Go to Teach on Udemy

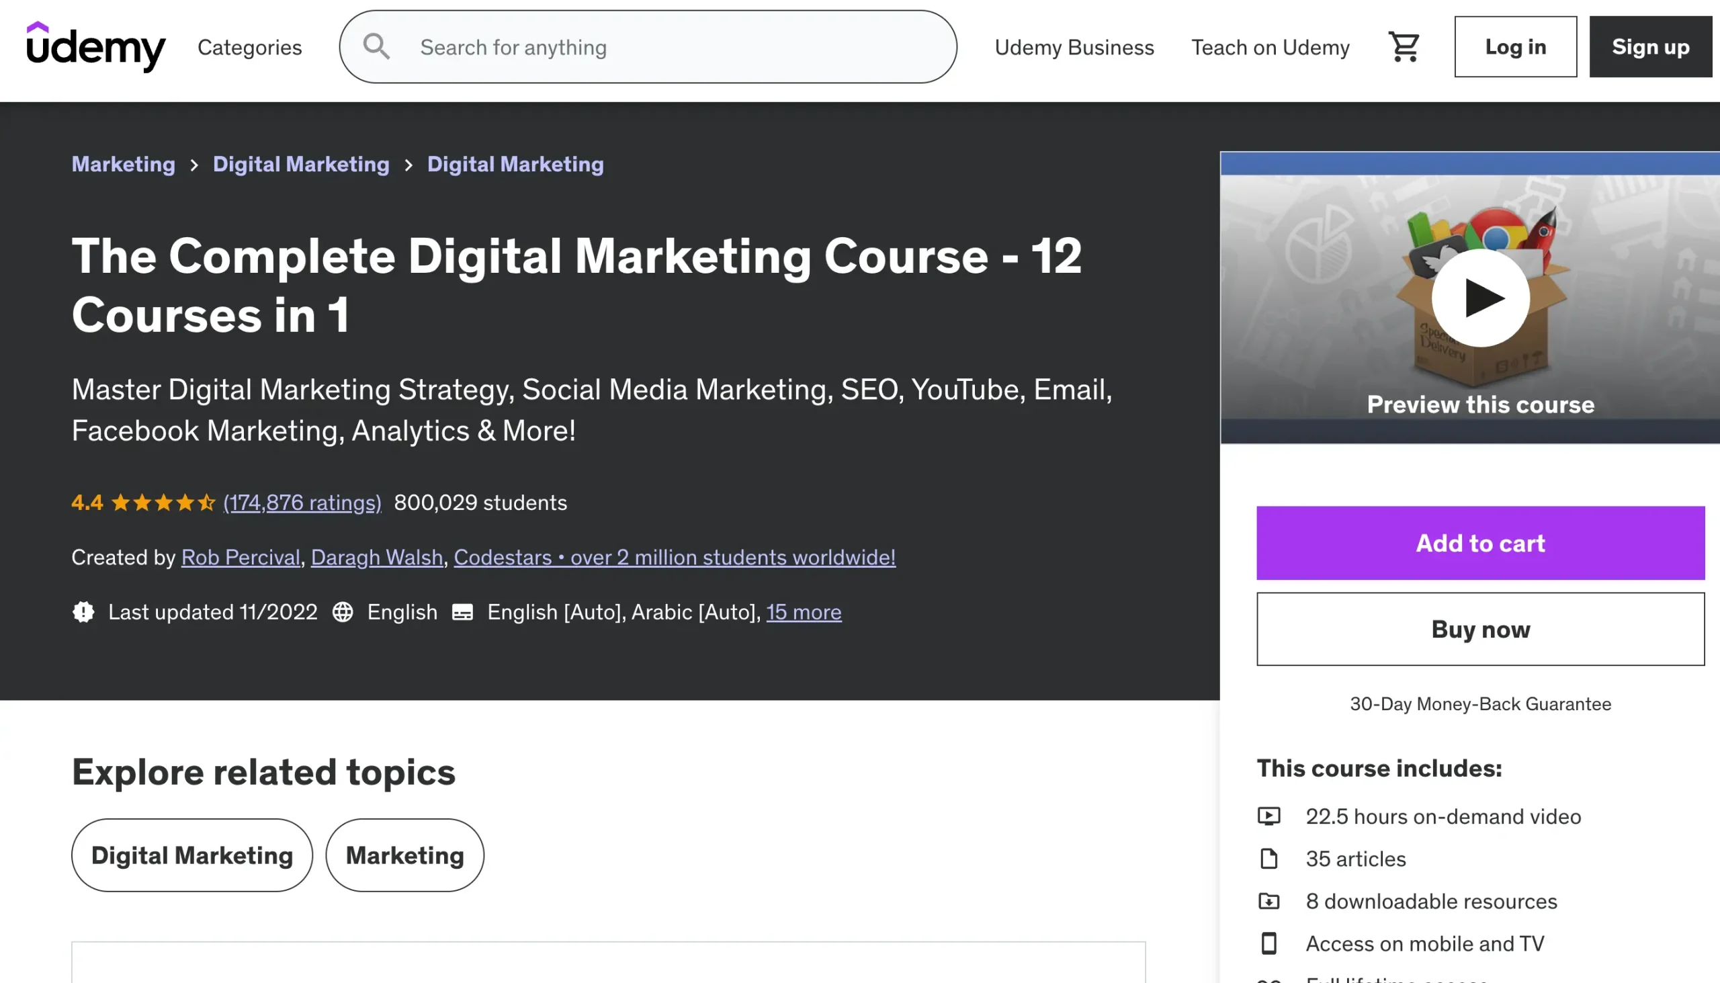1270,47
